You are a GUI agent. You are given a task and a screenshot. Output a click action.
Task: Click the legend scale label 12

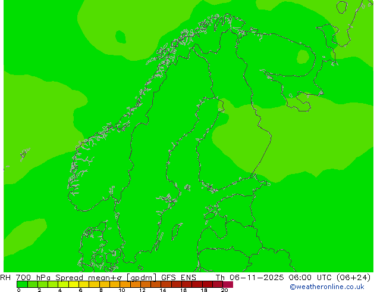[x=142, y=290]
